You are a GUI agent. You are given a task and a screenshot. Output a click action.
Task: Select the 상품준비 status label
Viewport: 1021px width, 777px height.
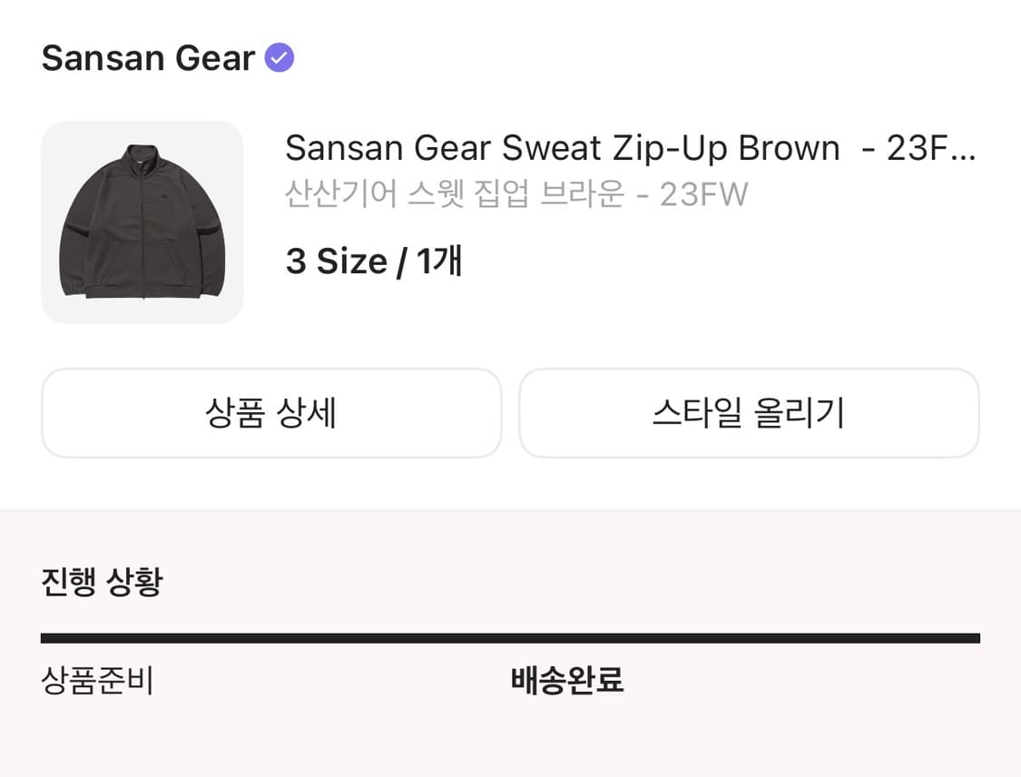(x=100, y=681)
